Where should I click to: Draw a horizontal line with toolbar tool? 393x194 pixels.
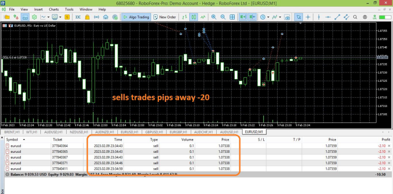(x=328, y=17)
